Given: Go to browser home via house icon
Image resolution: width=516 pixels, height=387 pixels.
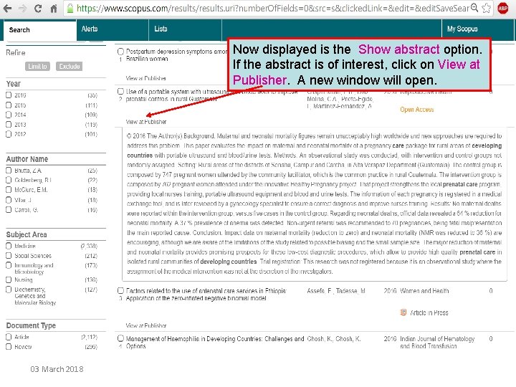Looking at the screenshot, I should click(x=53, y=8).
